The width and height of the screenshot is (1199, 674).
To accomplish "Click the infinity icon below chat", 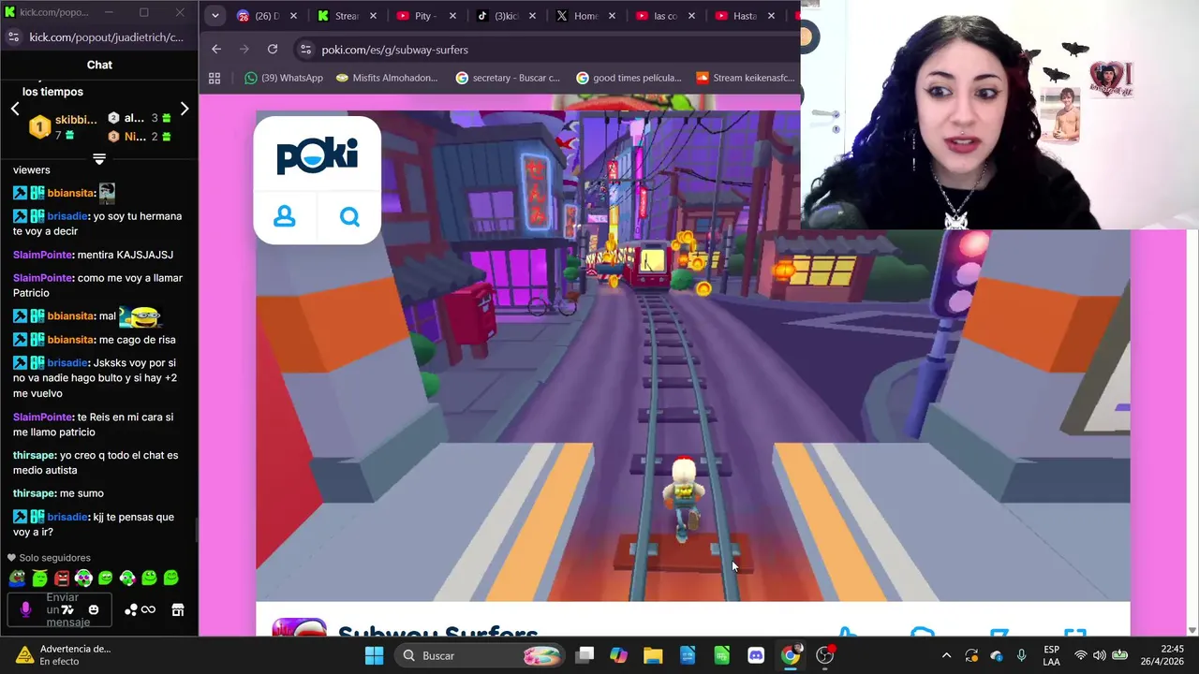I will click(148, 609).
